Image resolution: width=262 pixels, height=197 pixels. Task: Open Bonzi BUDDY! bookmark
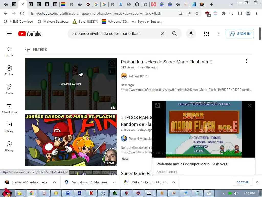(x=85, y=22)
